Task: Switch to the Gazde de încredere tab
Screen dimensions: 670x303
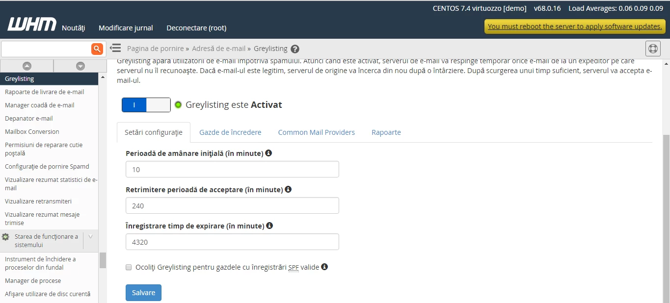Action: click(230, 132)
